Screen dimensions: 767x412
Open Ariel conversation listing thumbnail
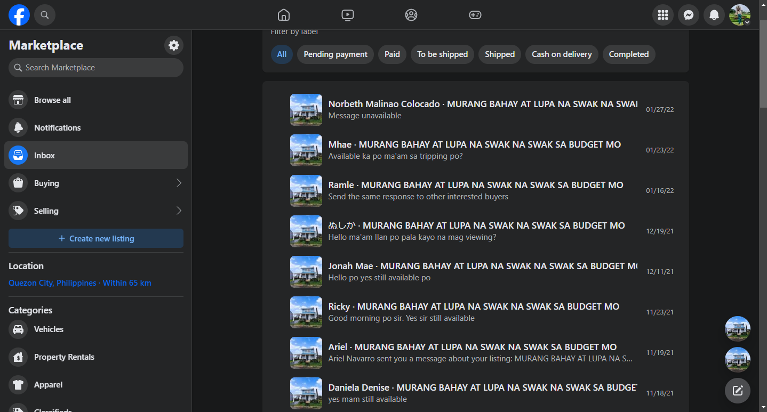click(x=306, y=353)
